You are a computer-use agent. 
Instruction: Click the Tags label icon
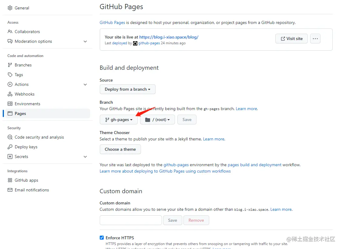tap(10, 75)
